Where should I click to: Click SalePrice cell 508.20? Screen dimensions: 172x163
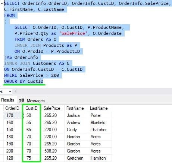[x=53, y=151]
